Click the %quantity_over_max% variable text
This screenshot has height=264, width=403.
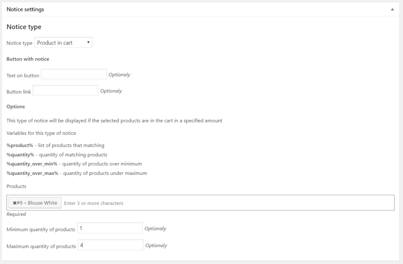tap(32, 173)
